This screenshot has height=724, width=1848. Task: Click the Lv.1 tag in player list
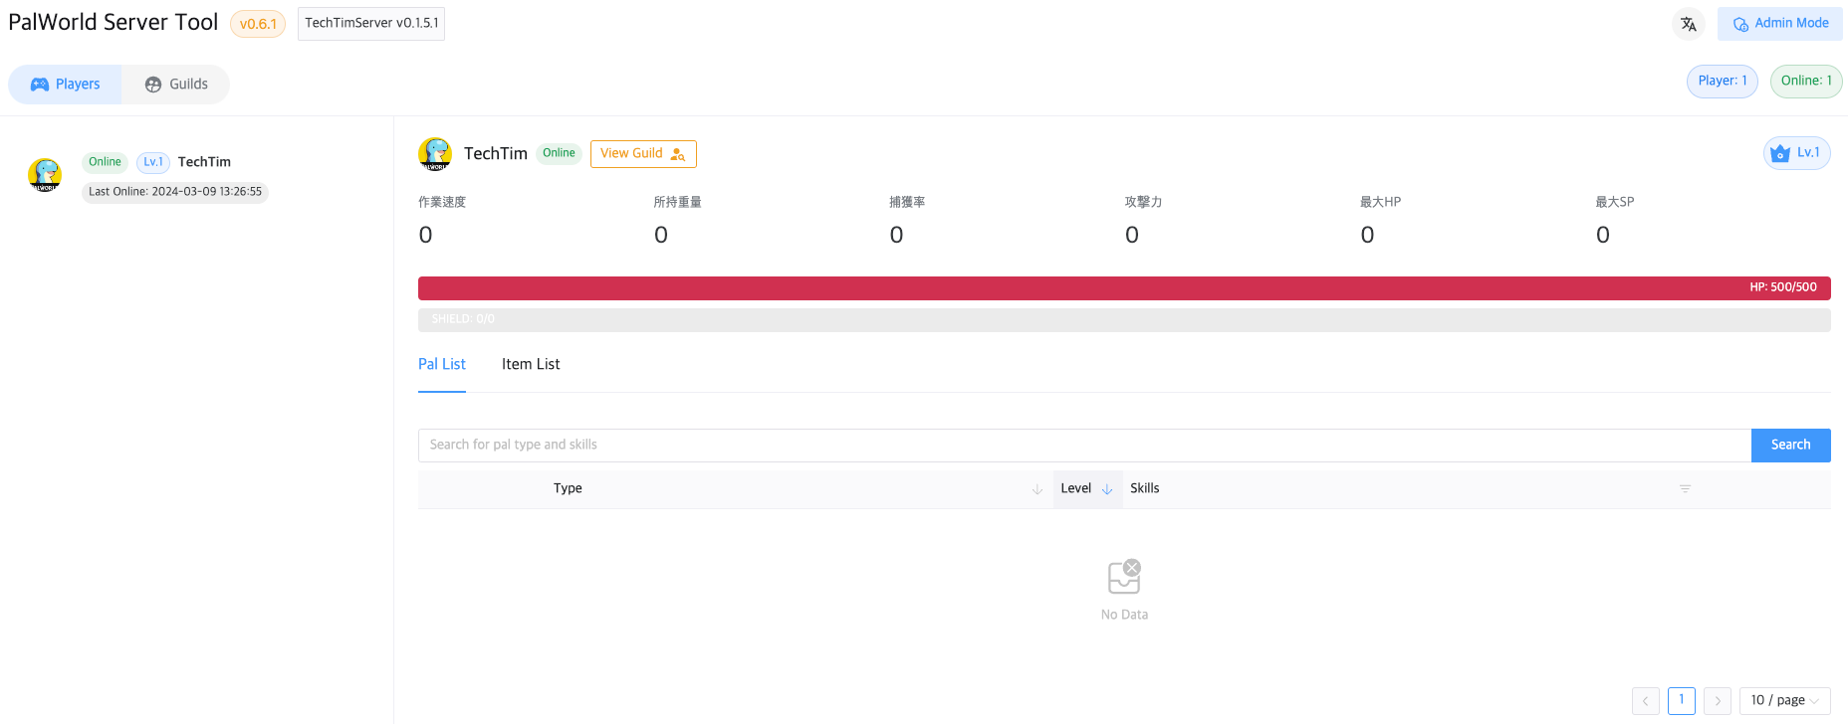pyautogui.click(x=153, y=162)
